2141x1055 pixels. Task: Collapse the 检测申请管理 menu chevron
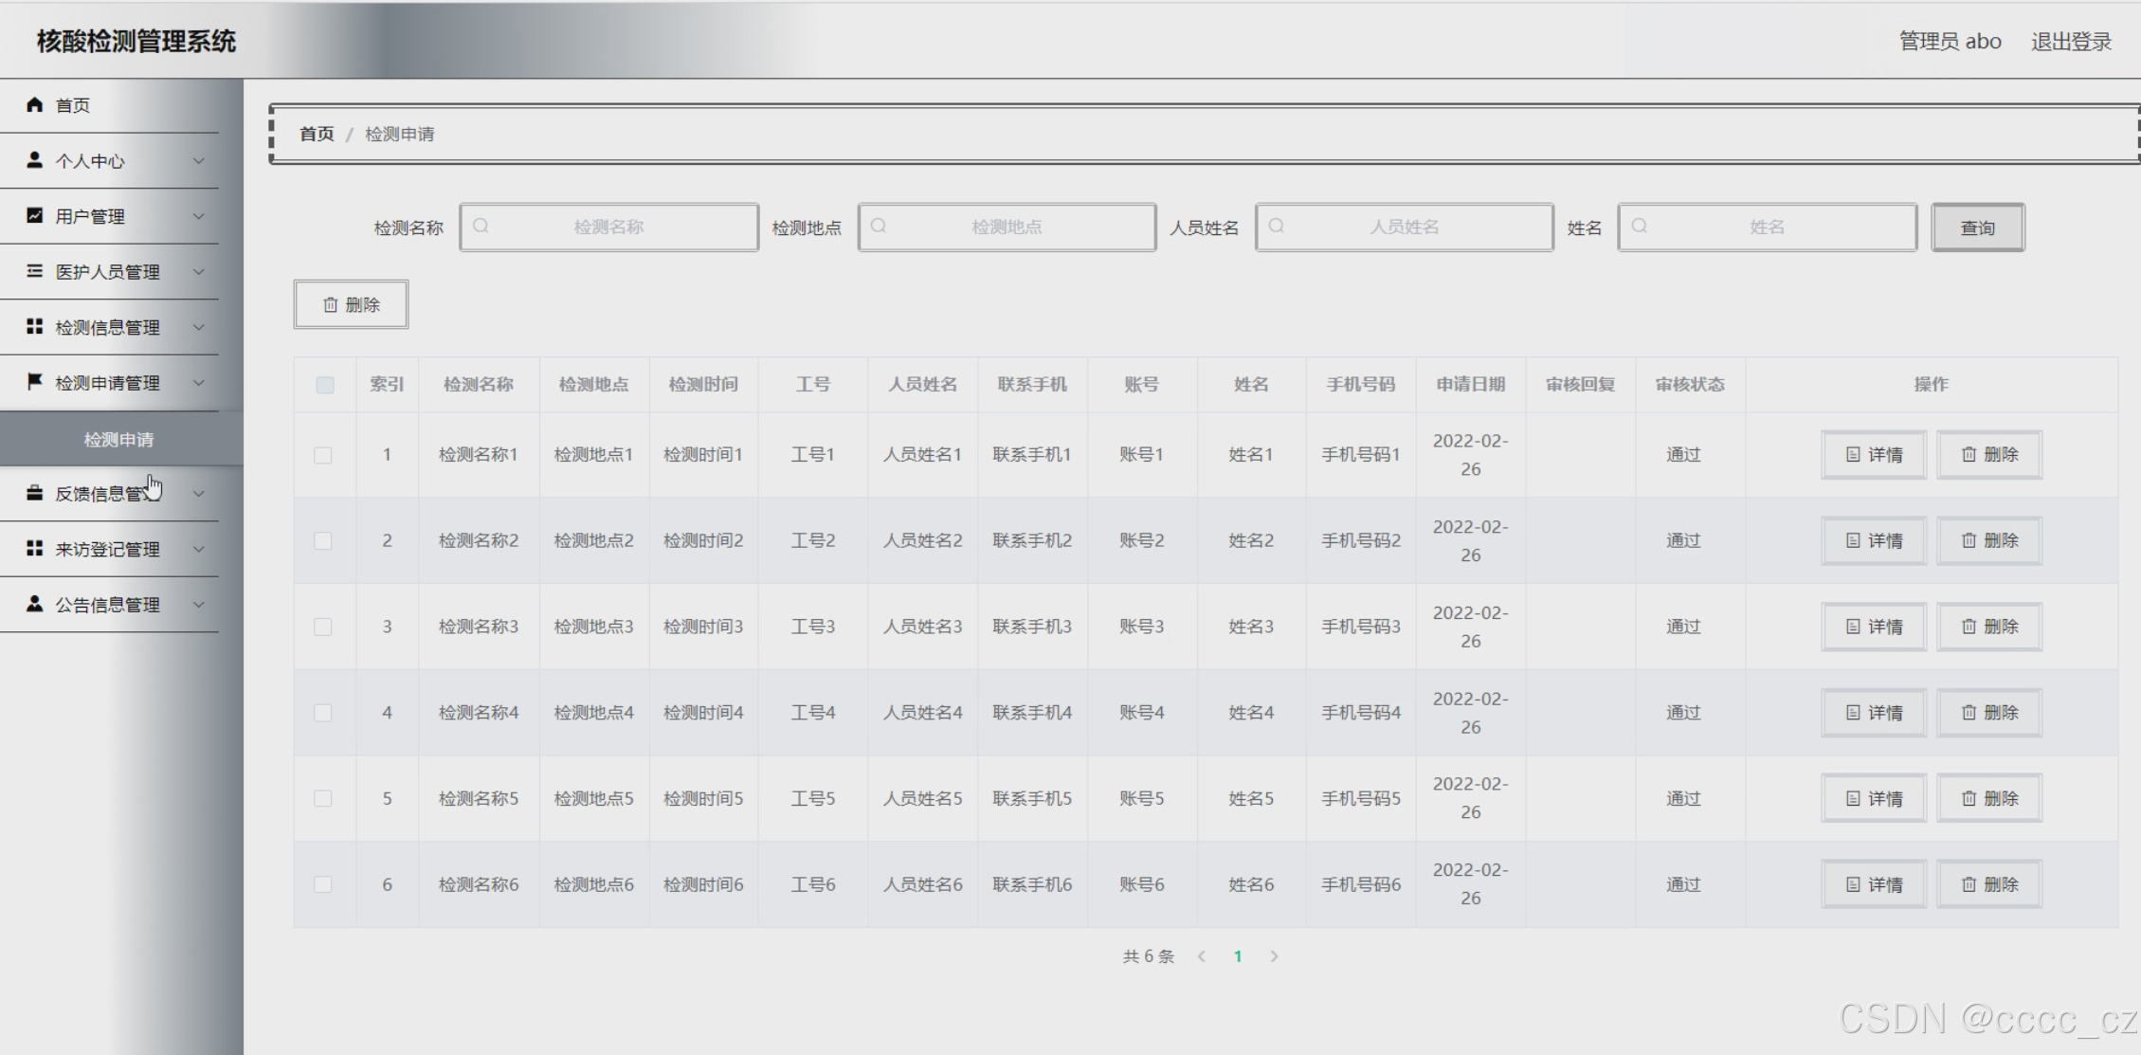pos(199,383)
